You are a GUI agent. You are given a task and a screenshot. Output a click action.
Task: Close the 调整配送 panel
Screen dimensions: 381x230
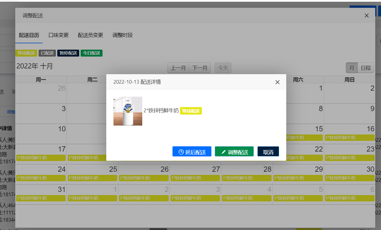(x=366, y=16)
